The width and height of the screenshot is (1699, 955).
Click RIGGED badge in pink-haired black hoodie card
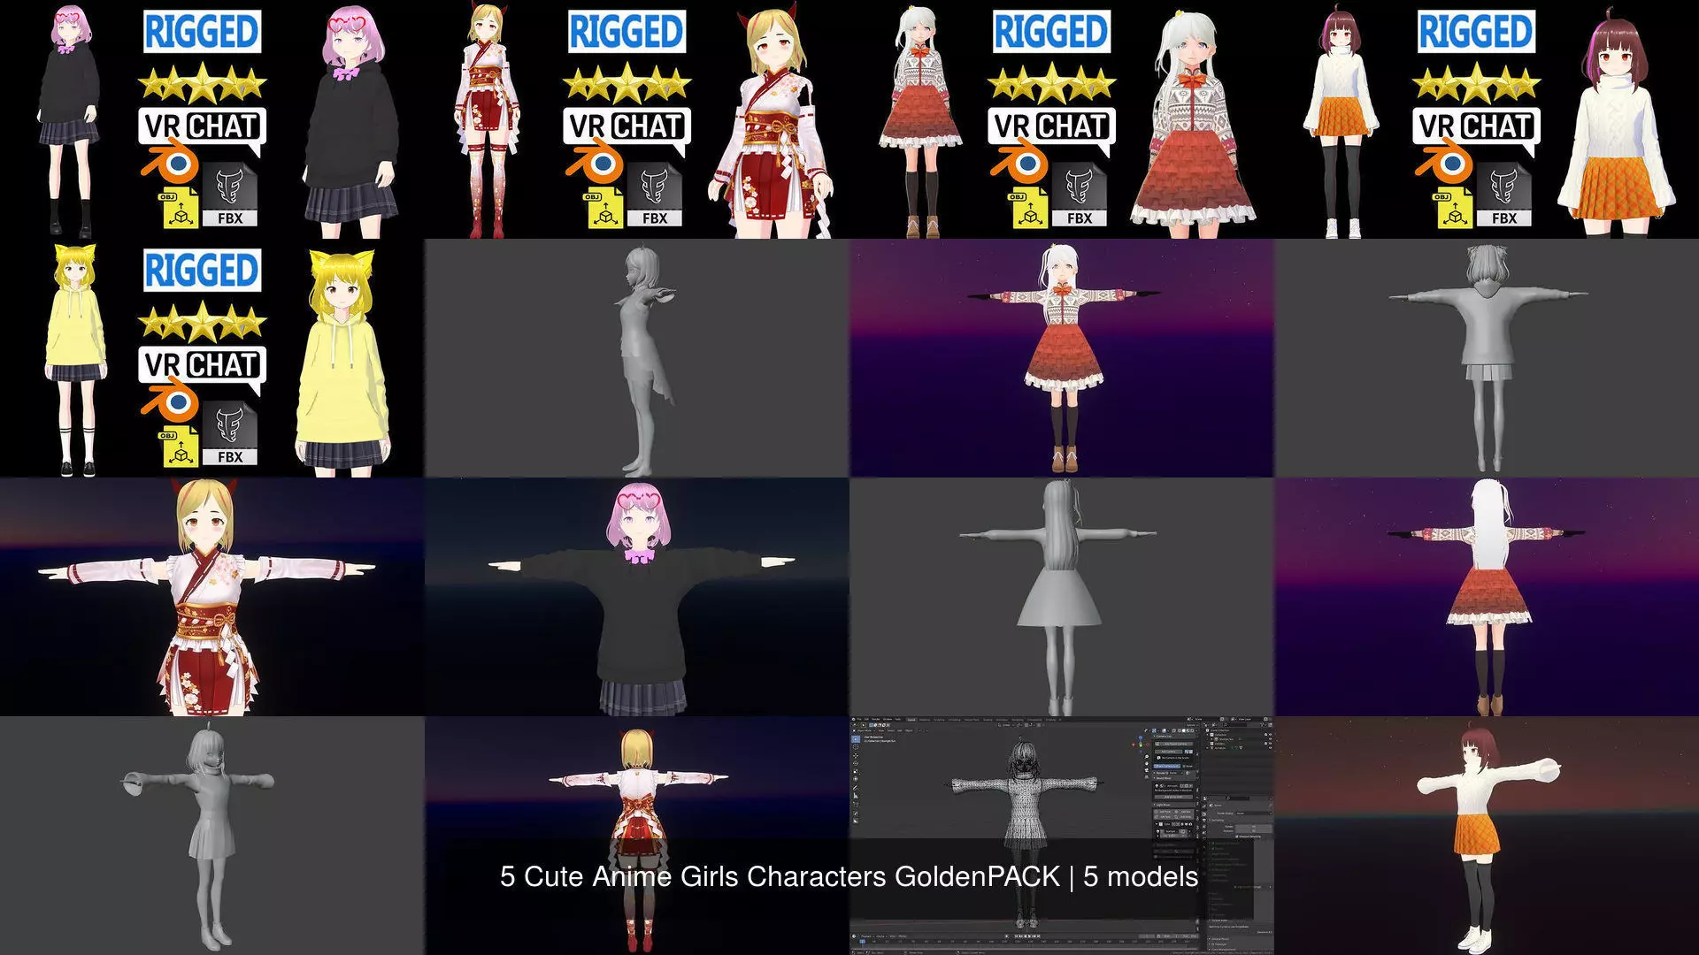click(x=203, y=33)
